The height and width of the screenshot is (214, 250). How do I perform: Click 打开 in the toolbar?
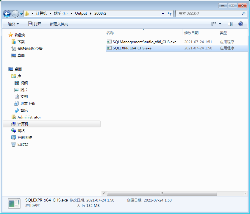click(x=35, y=24)
